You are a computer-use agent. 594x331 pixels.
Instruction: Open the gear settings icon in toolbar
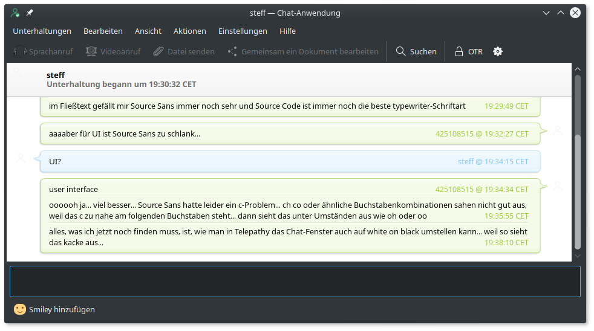(x=498, y=51)
